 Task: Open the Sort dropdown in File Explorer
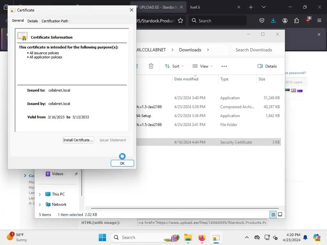[x=174, y=66]
